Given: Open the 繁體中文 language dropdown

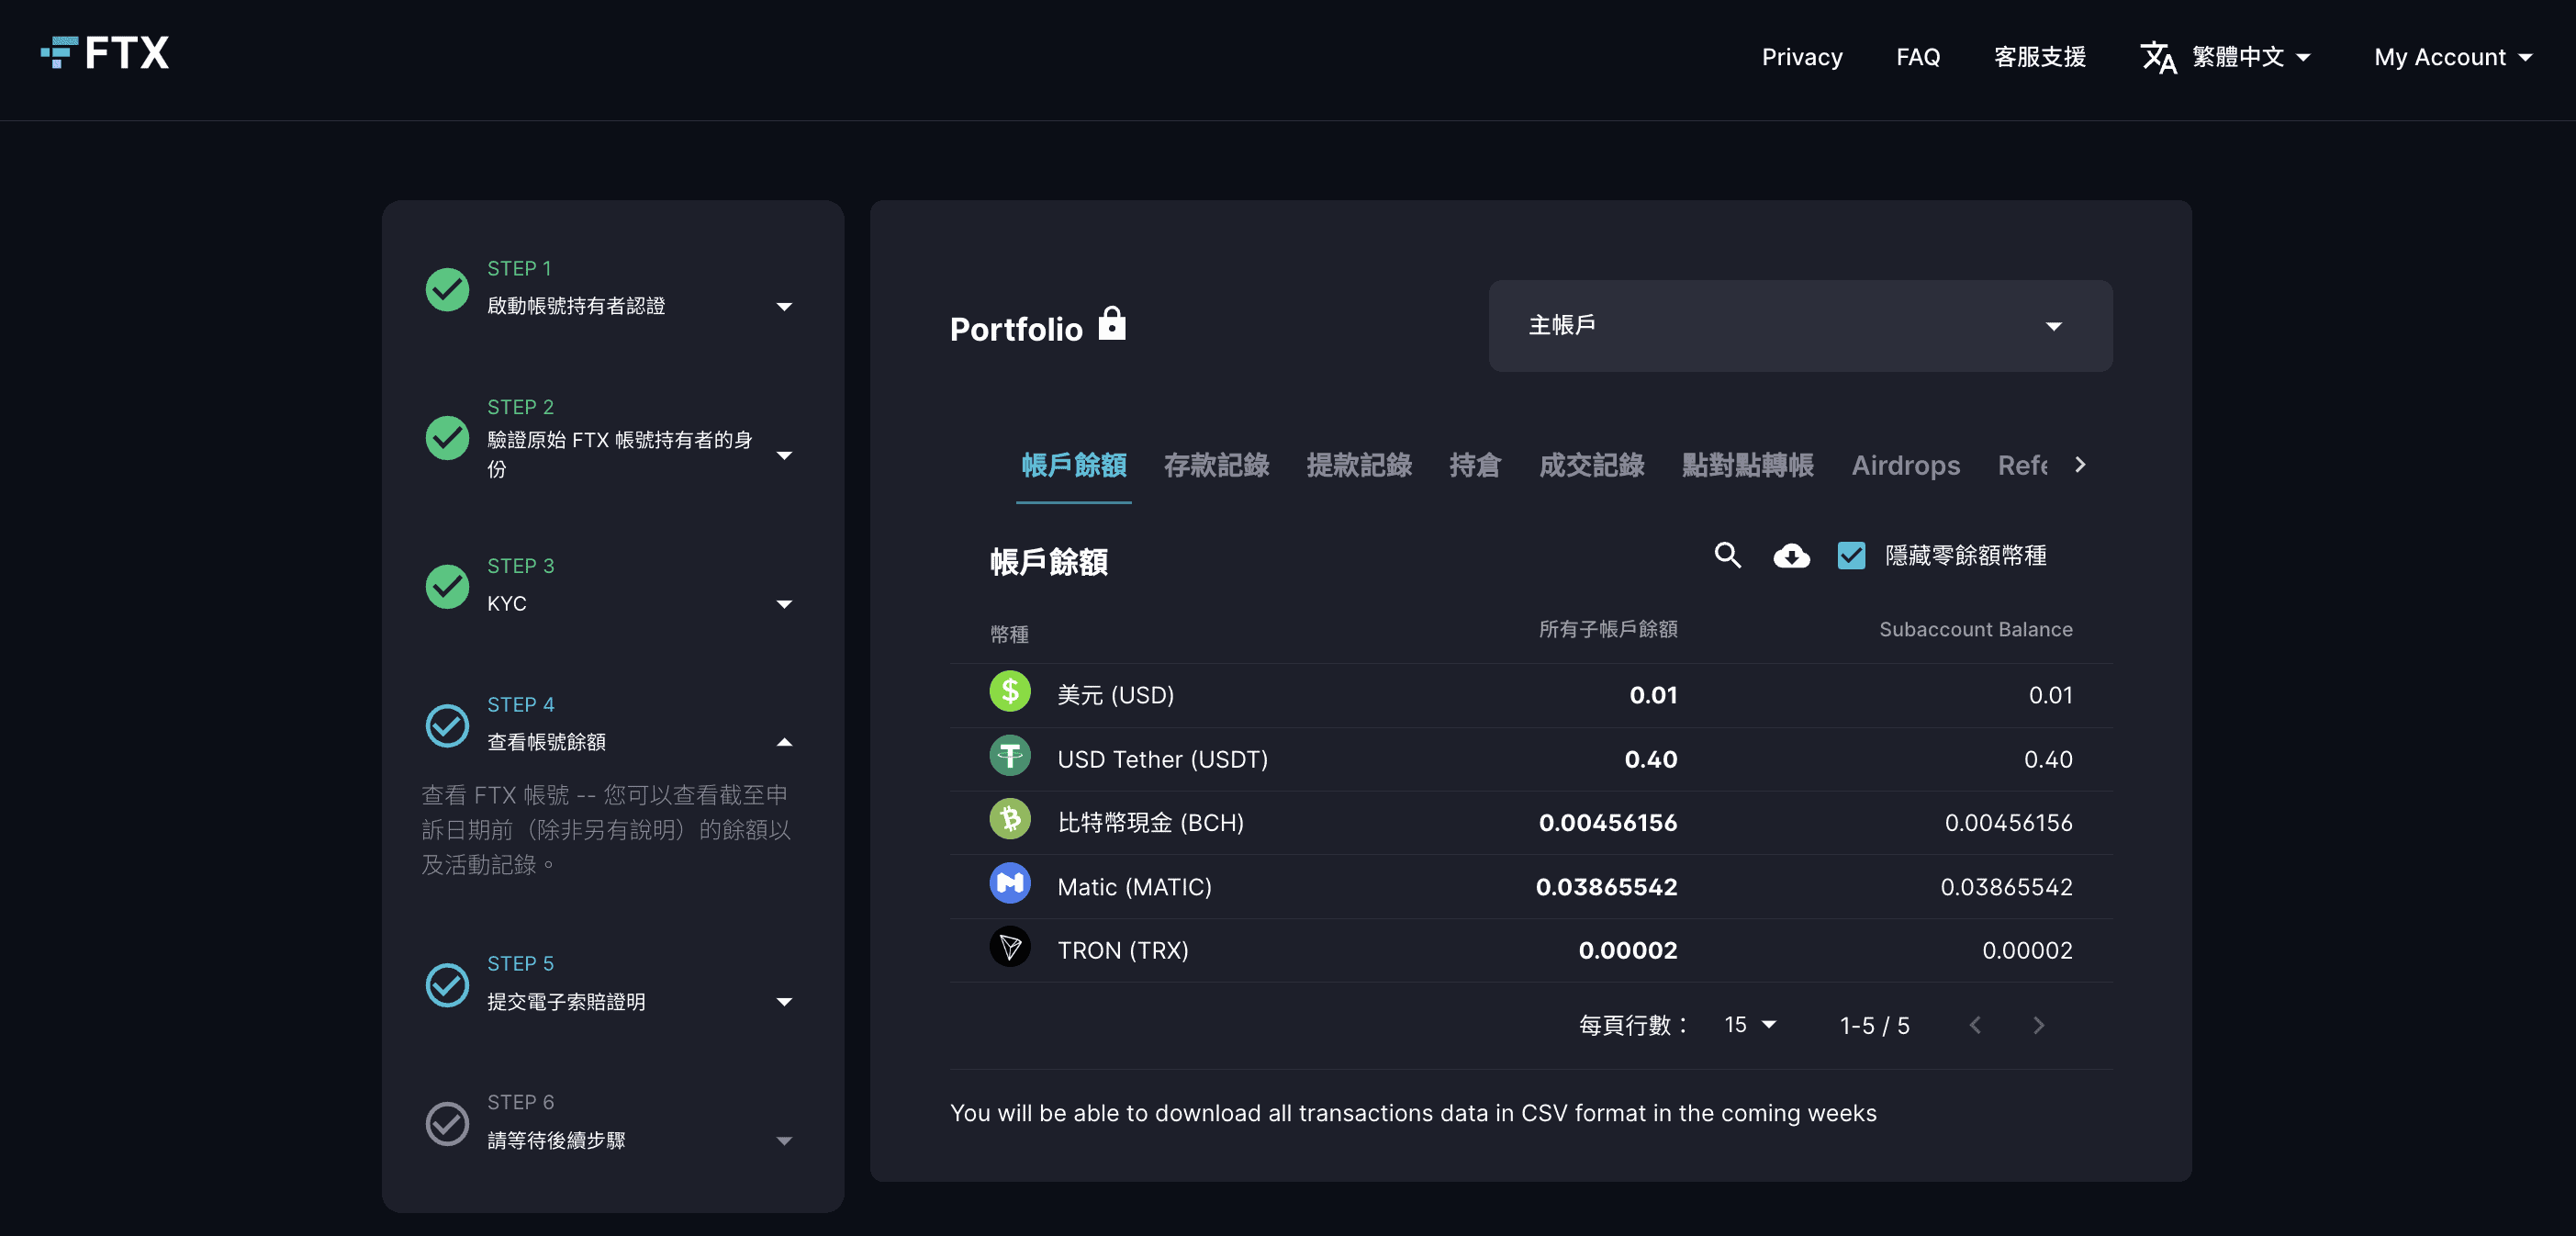Looking at the screenshot, I should tap(2251, 57).
